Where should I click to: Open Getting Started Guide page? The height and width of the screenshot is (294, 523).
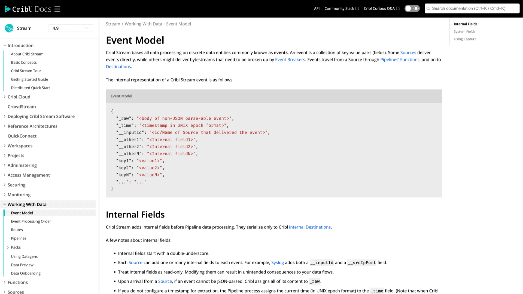coord(29,79)
